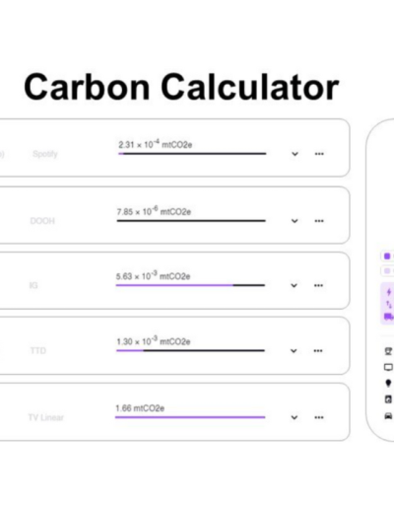Click the purple delivery truck icon
The image size is (394, 509).
click(x=389, y=317)
